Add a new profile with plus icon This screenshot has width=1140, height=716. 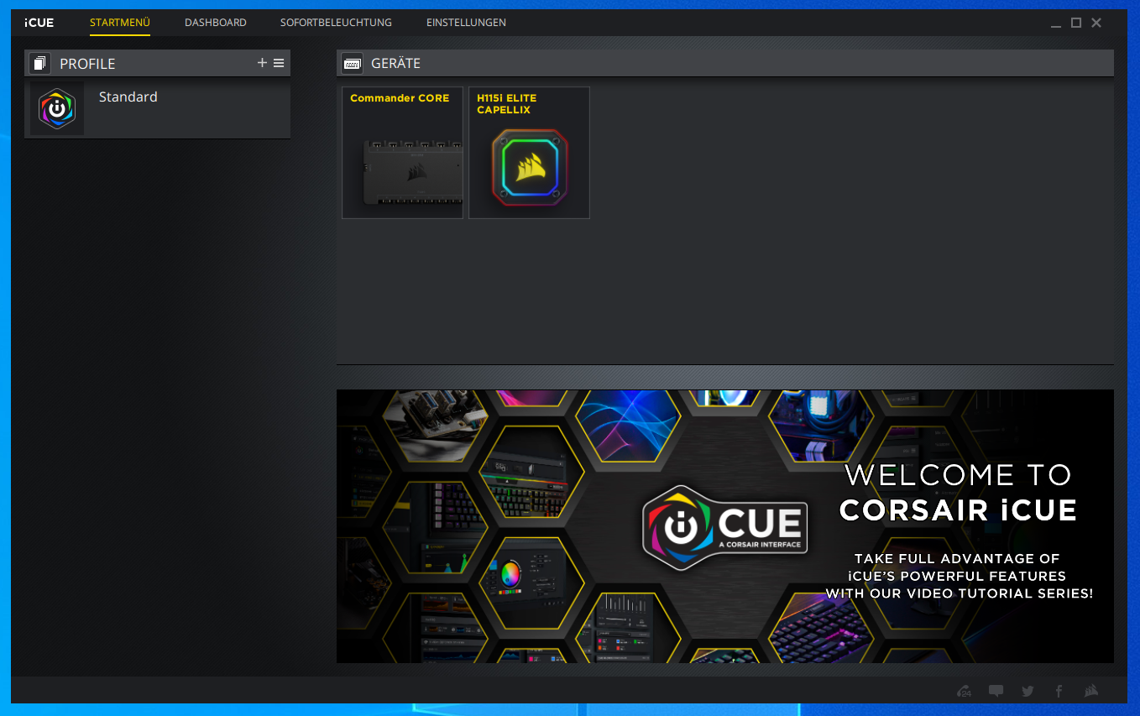click(262, 63)
